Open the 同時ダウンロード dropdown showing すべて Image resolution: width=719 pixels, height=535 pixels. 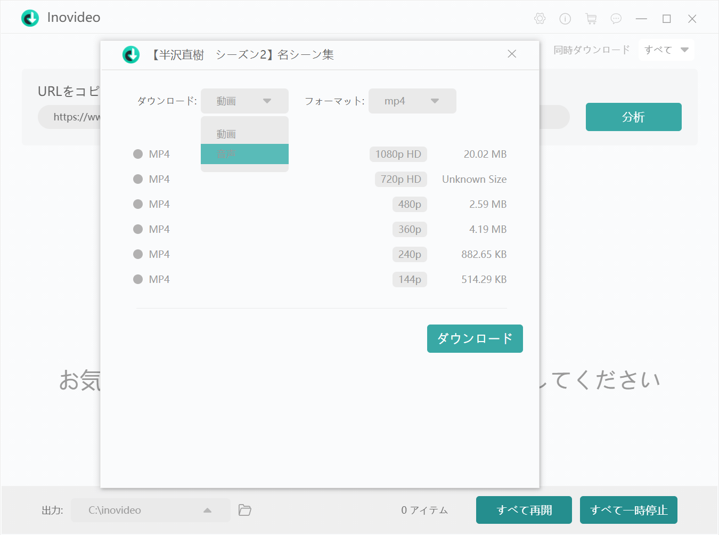tap(666, 50)
